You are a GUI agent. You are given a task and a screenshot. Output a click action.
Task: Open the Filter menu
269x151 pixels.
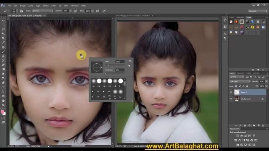click(x=53, y=5)
